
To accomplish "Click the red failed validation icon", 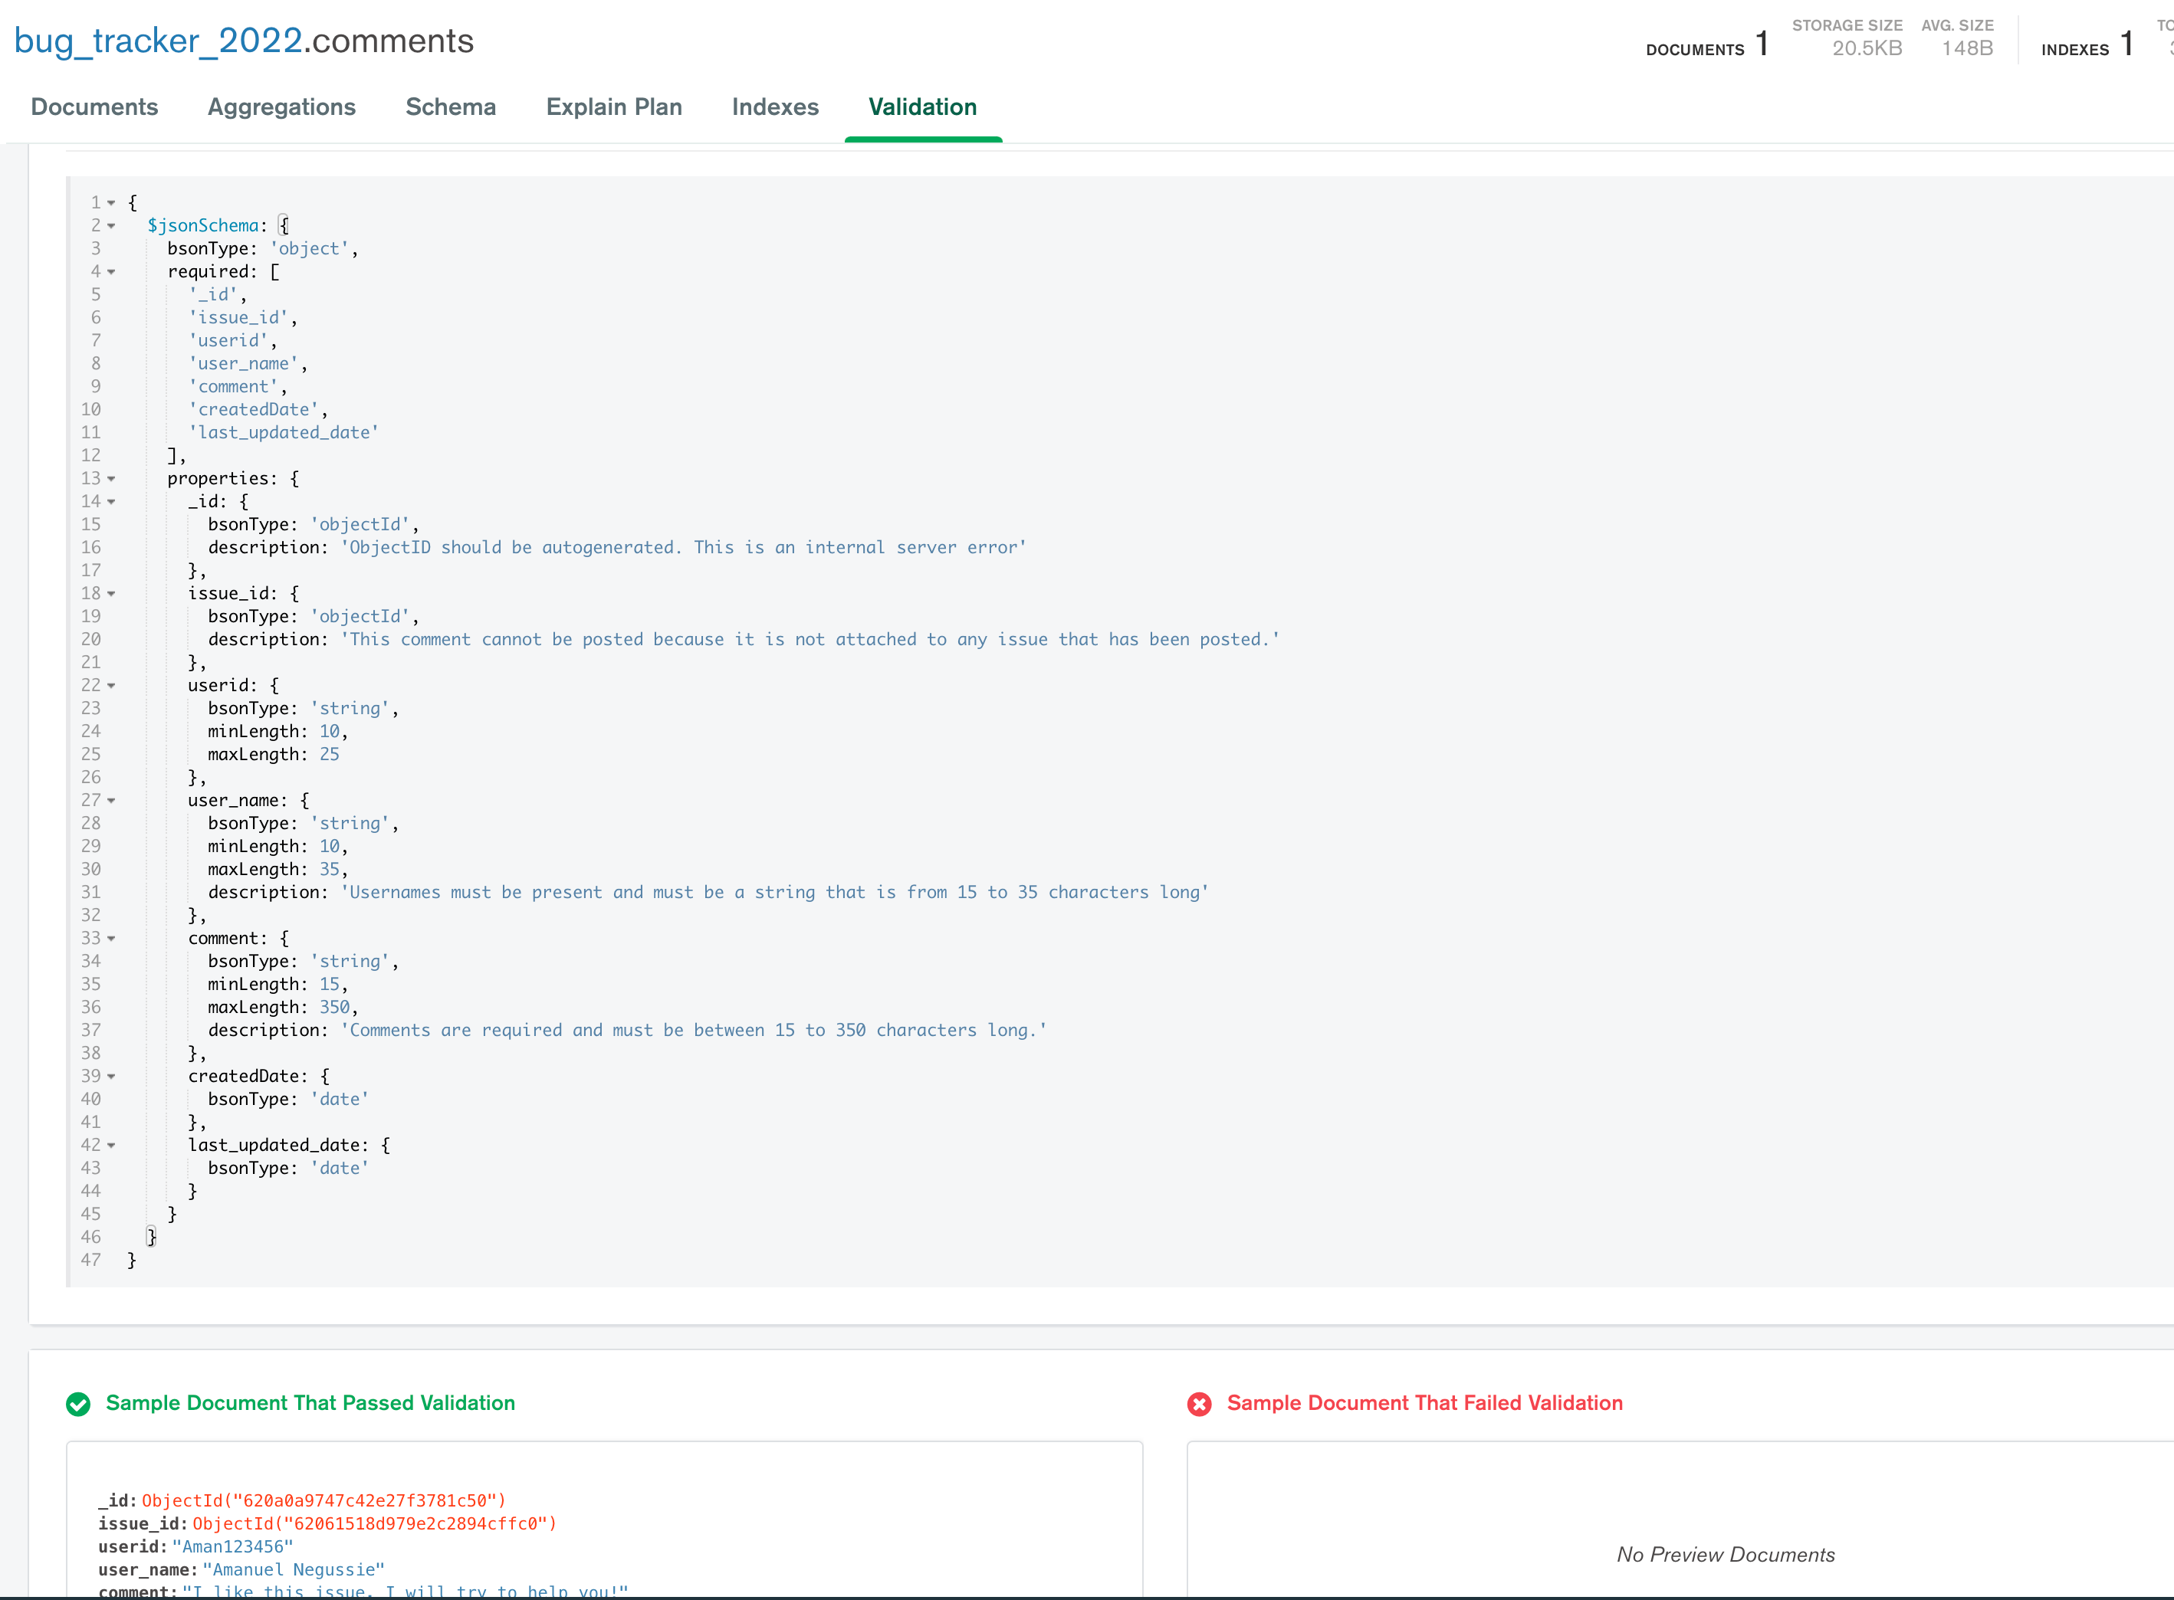I will (1200, 1405).
